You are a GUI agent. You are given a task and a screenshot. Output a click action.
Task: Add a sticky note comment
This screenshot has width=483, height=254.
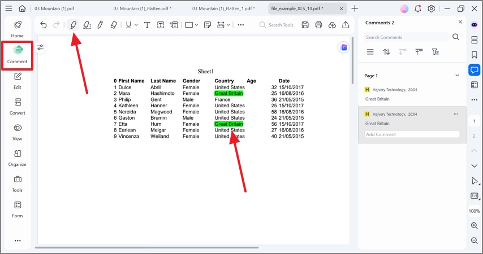[x=208, y=25]
